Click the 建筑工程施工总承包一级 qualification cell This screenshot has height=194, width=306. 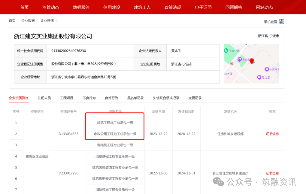(x=115, y=123)
